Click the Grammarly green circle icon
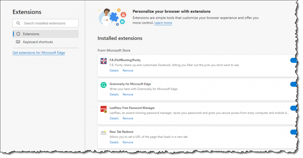The height and width of the screenshot is (158, 303). tap(103, 85)
